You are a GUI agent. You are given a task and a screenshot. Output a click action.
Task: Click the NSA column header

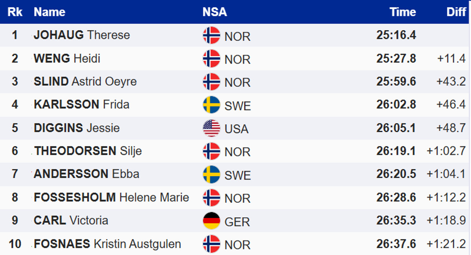(x=215, y=12)
